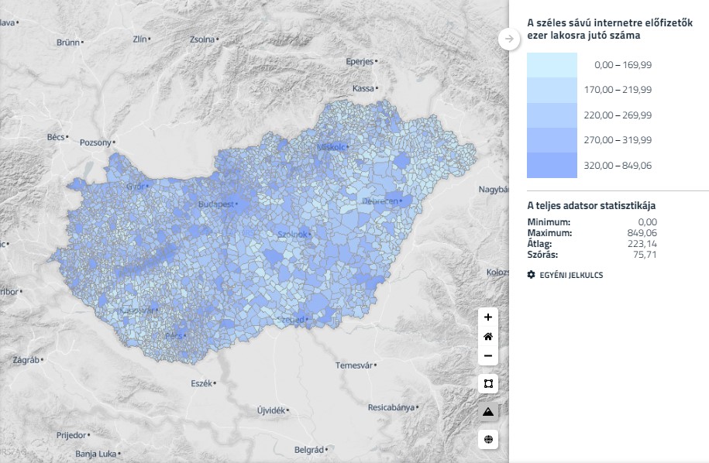Activate the area selection tool
709x463 pixels.
(x=488, y=384)
